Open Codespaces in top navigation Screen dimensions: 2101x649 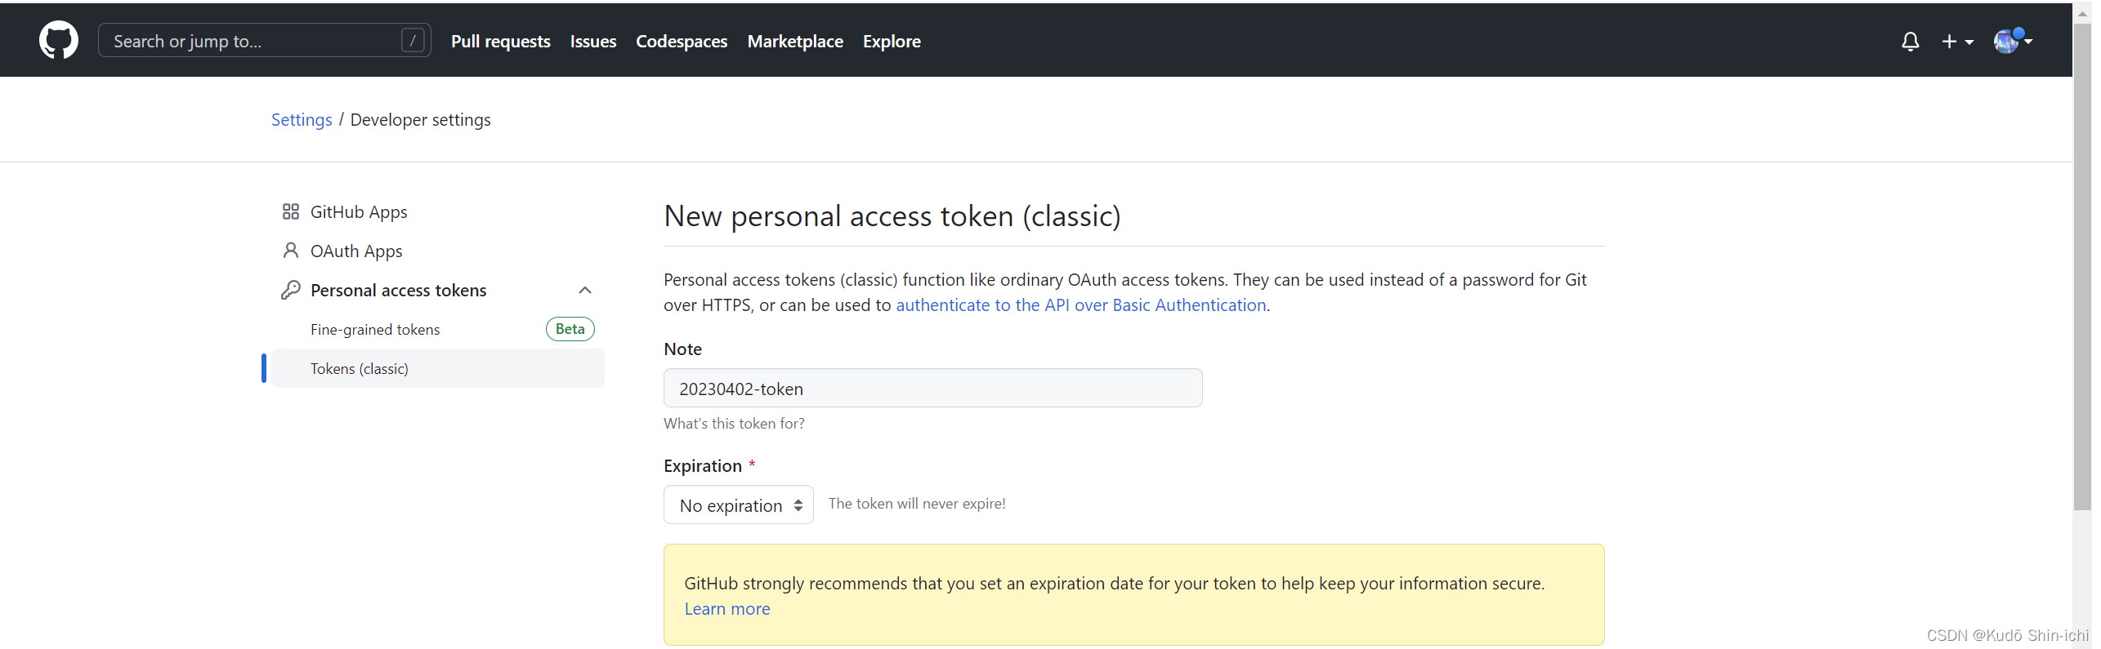tap(682, 41)
